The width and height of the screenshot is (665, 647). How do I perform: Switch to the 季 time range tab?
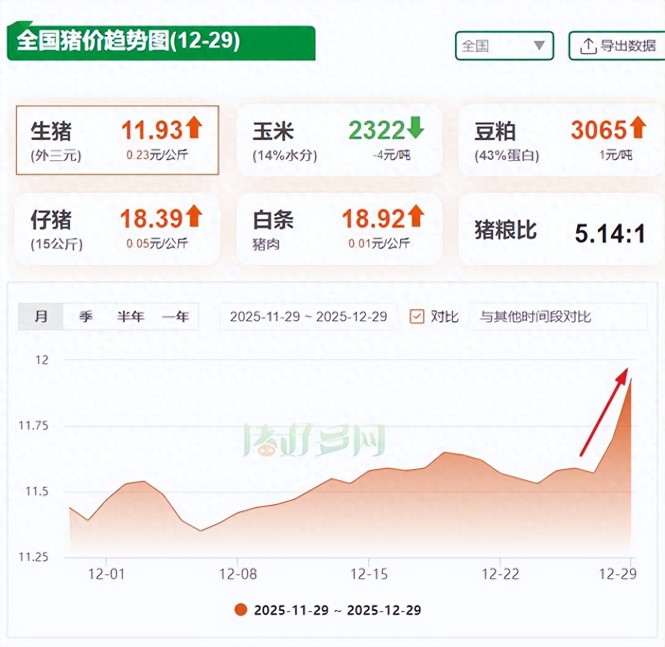(x=86, y=317)
